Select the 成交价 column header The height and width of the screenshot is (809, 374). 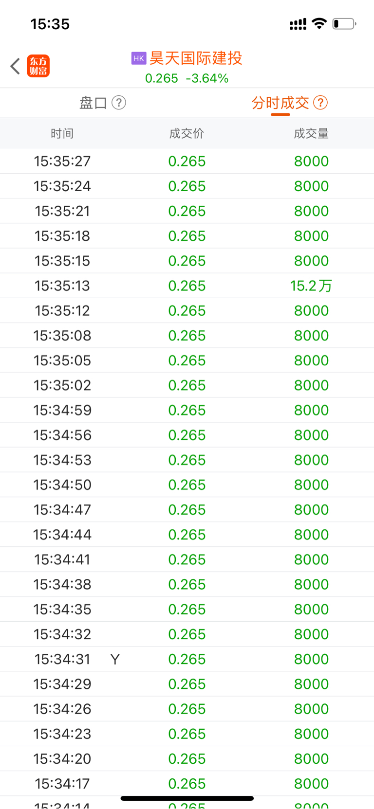point(187,133)
